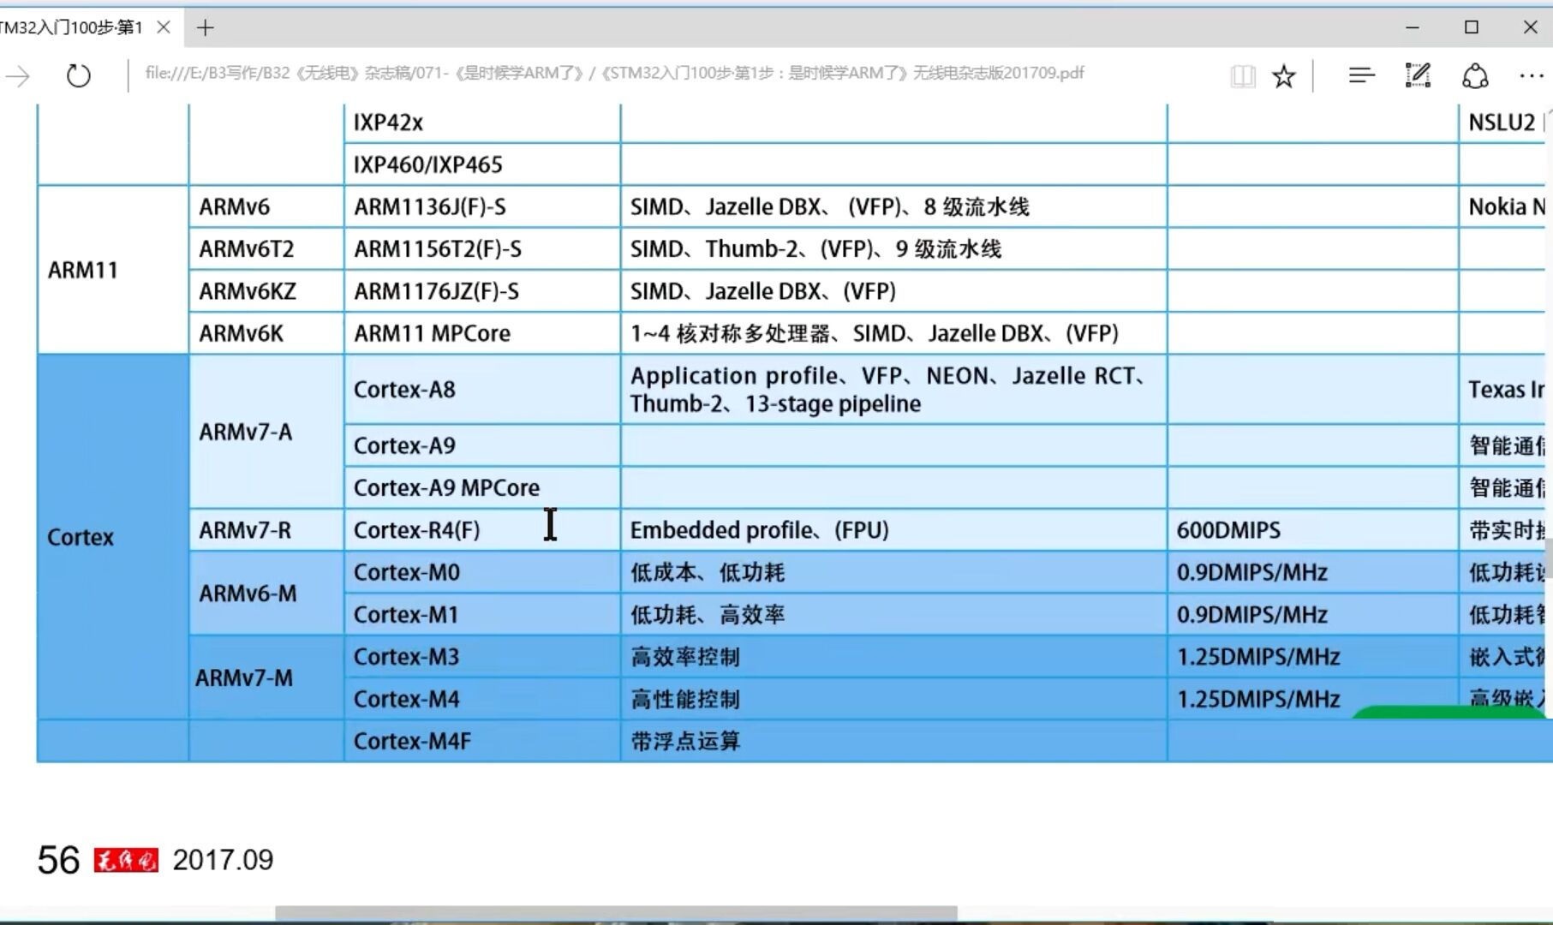Click the 高效率控制 text
This screenshot has width=1553, height=925.
[685, 657]
